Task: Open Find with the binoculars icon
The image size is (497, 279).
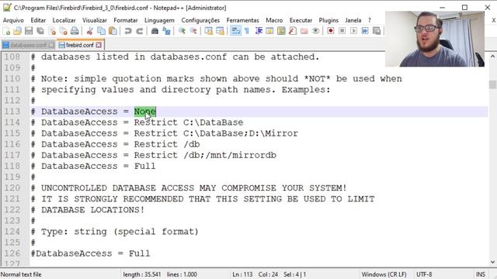Action: point(155,31)
